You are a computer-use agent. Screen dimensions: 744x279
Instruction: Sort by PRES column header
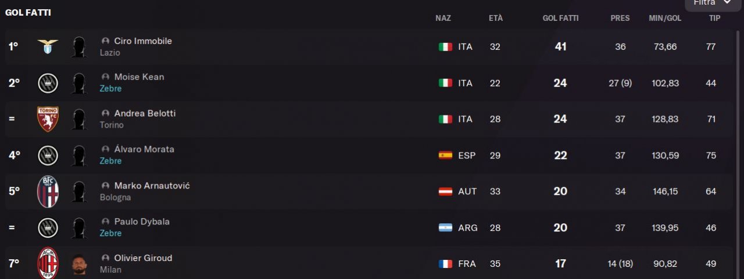[620, 18]
